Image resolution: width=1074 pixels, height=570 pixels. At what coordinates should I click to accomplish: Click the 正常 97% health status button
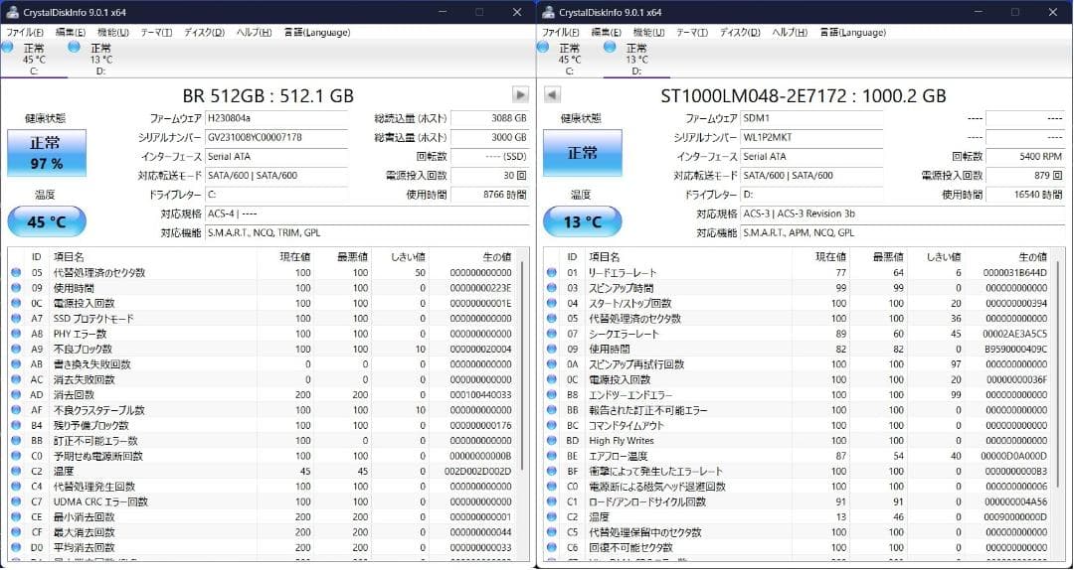[x=47, y=153]
